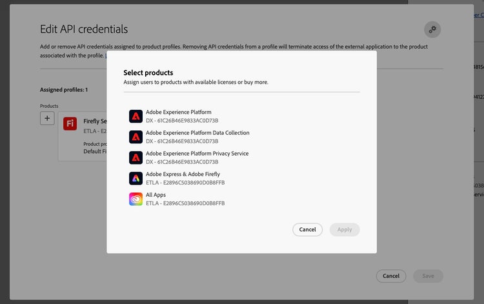Select Adobe Express & Adobe Firefly label
Viewport: 484px width, 304px height.
tap(183, 174)
